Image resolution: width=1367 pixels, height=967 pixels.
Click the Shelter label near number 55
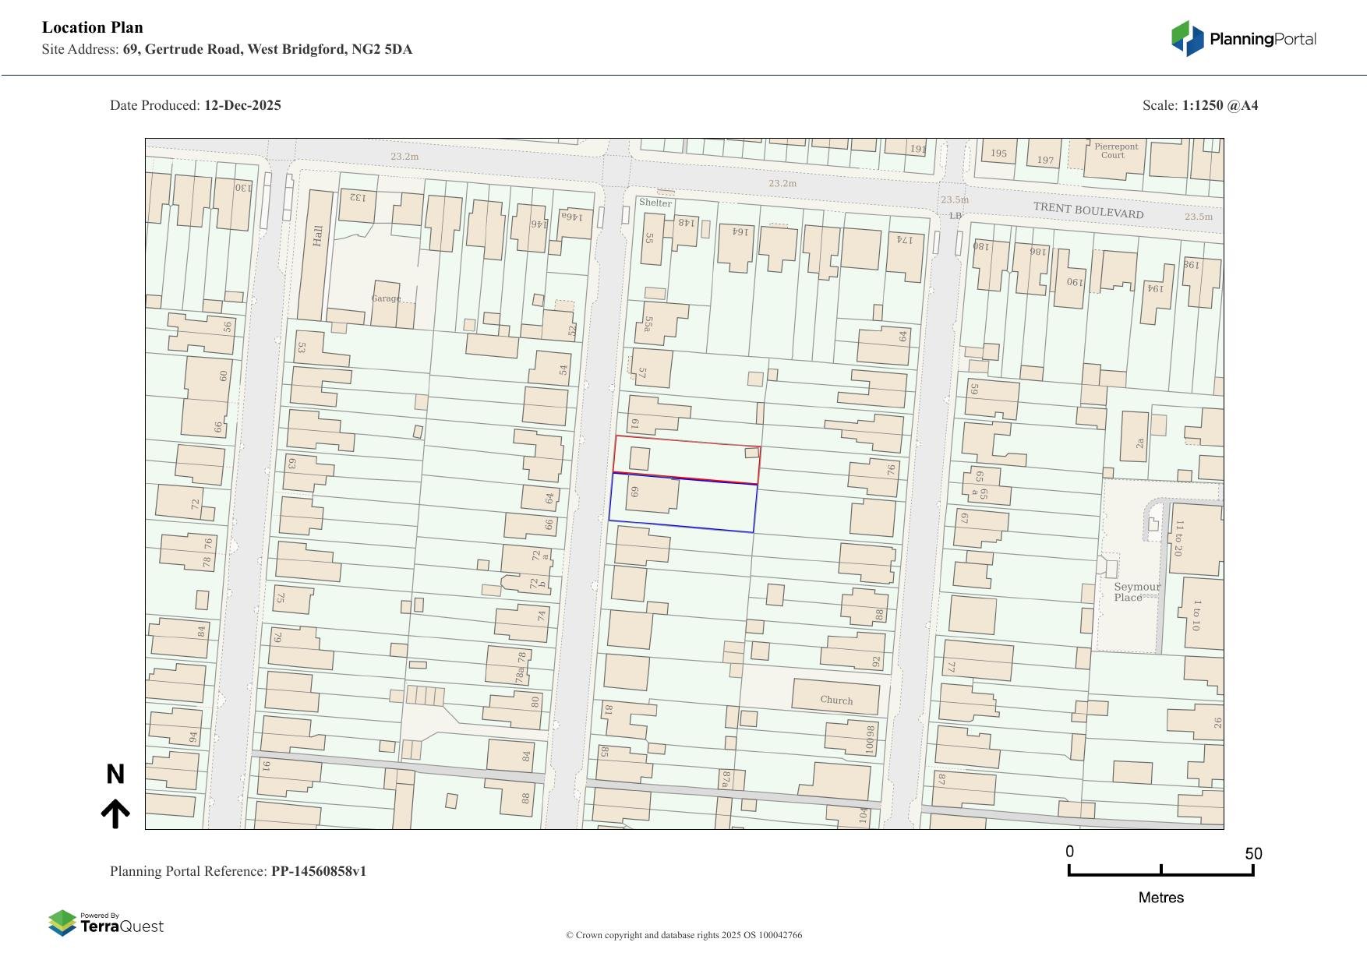pos(655,203)
